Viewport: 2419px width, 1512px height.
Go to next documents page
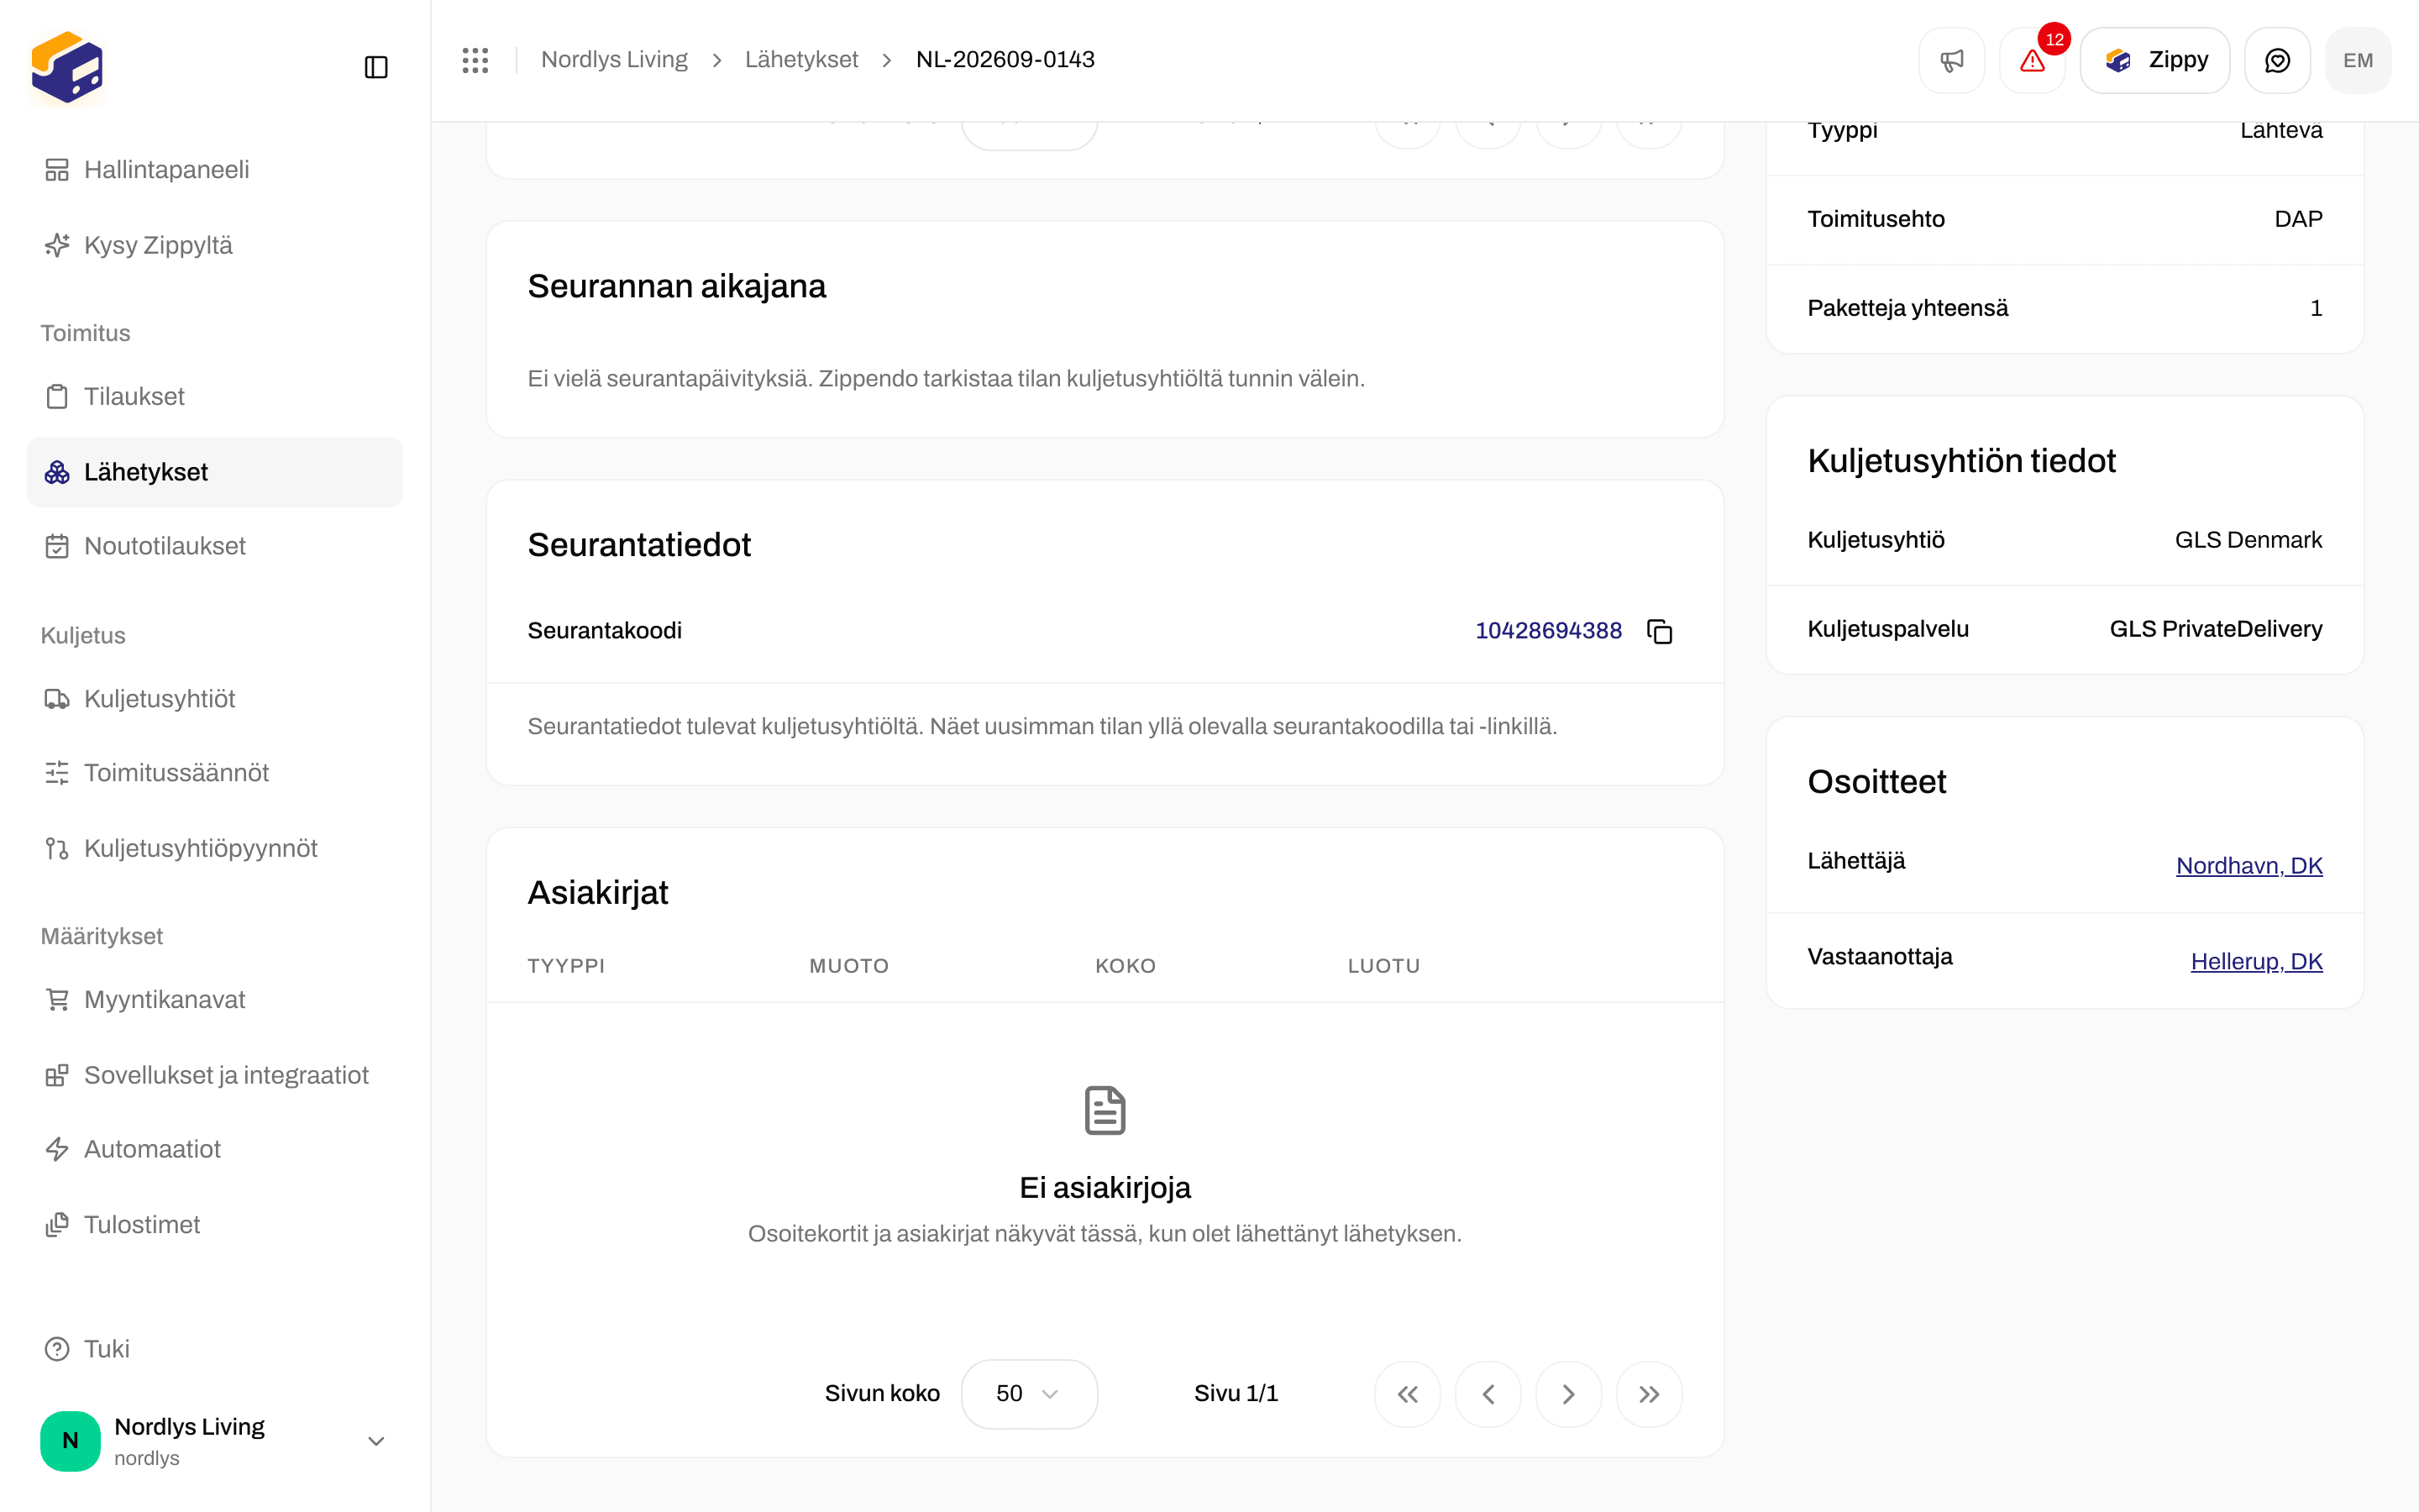click(x=1568, y=1394)
